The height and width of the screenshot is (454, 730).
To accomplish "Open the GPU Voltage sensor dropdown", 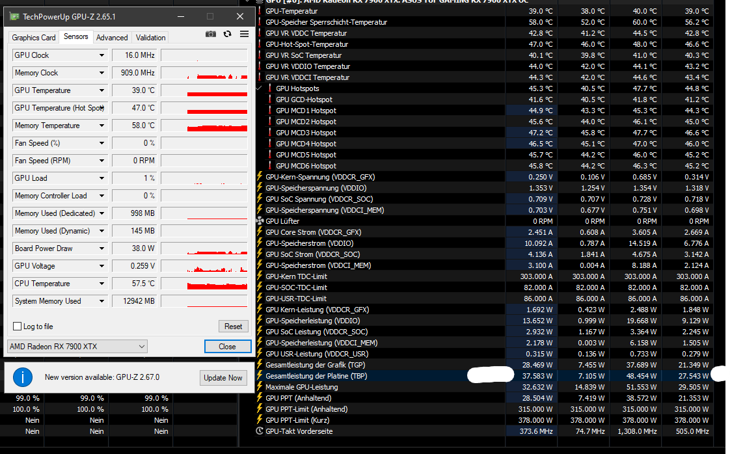I will tap(101, 266).
